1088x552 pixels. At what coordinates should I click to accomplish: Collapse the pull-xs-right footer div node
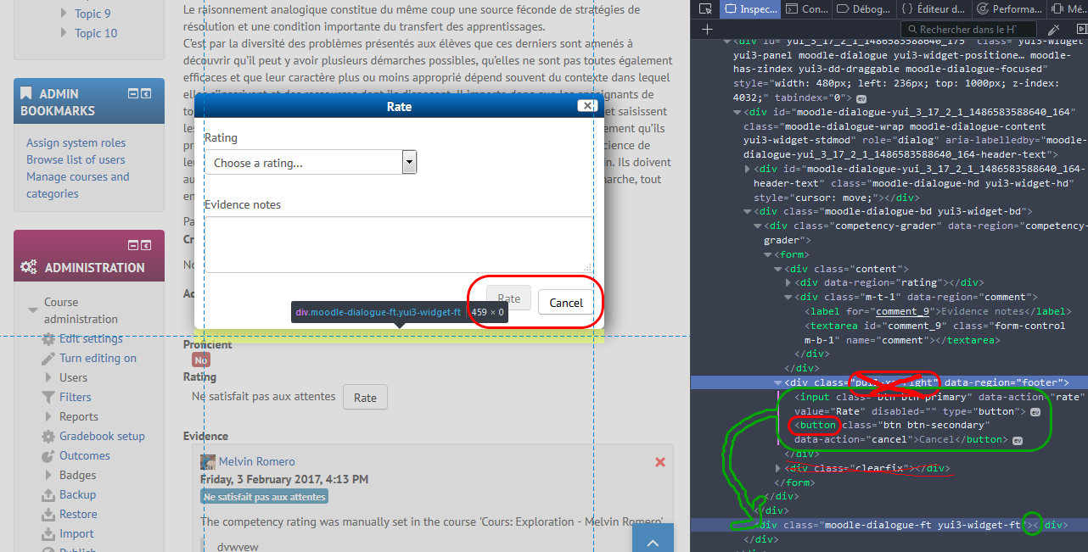pyautogui.click(x=779, y=382)
